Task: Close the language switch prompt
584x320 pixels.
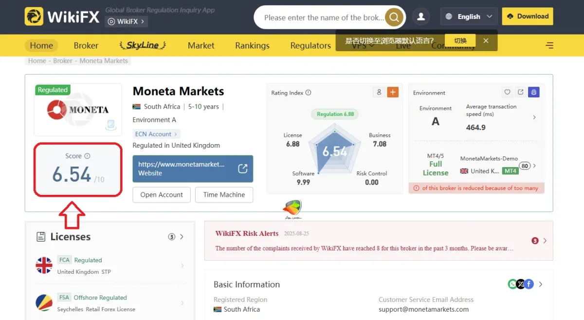Action: 486,41
